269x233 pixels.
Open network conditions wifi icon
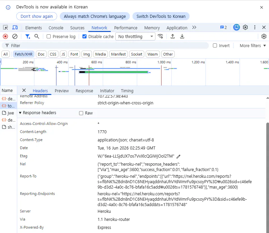pos(161,36)
